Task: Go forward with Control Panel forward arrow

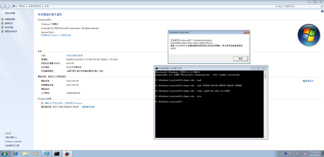Action: tap(7, 6)
